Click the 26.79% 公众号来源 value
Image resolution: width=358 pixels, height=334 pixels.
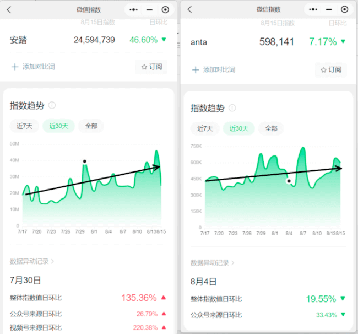[x=147, y=314]
